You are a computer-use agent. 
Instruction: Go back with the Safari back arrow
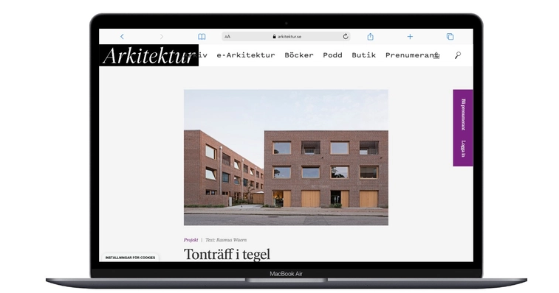point(122,37)
